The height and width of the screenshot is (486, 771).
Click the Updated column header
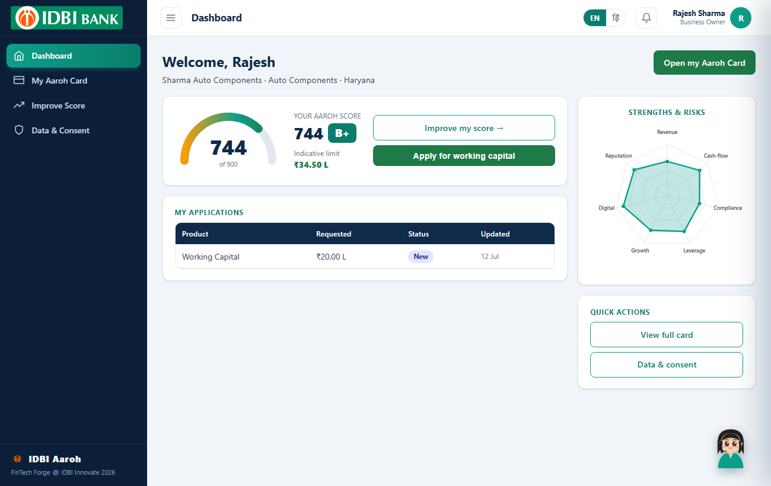[495, 234]
